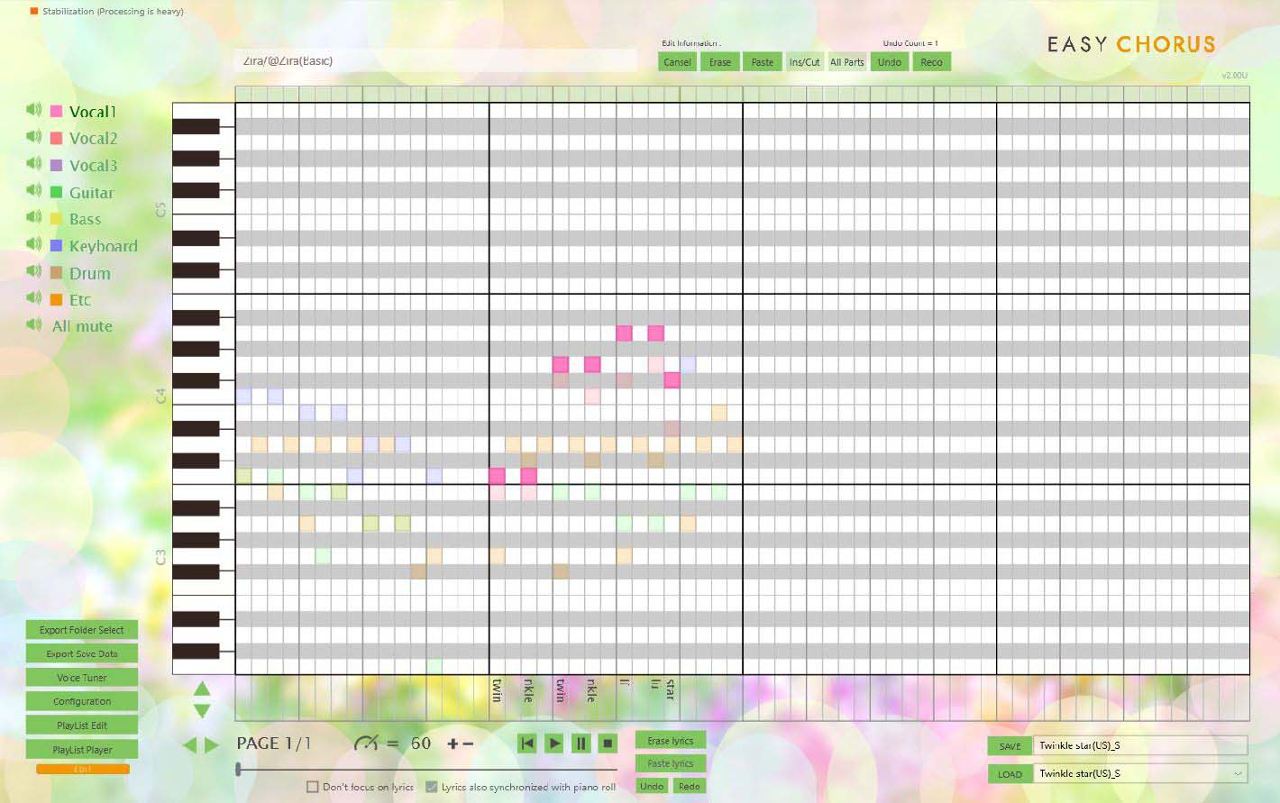
Task: Skip playback back to the beginning
Action: click(x=527, y=743)
